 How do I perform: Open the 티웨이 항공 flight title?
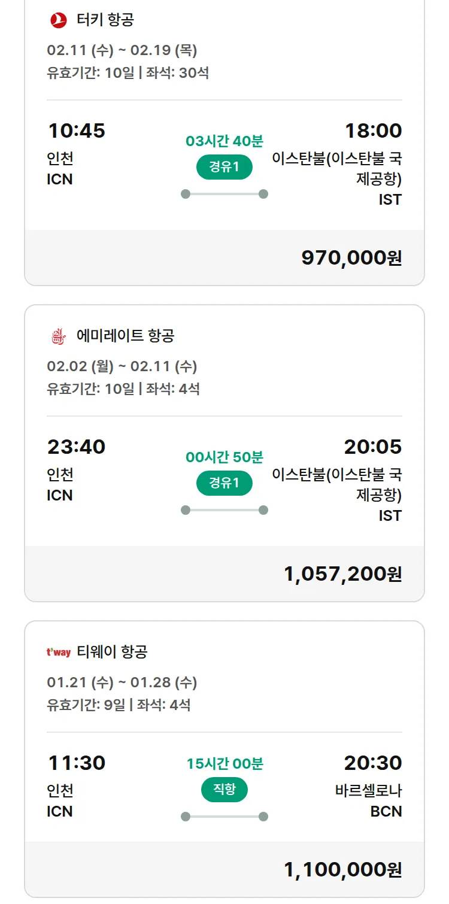pos(112,652)
